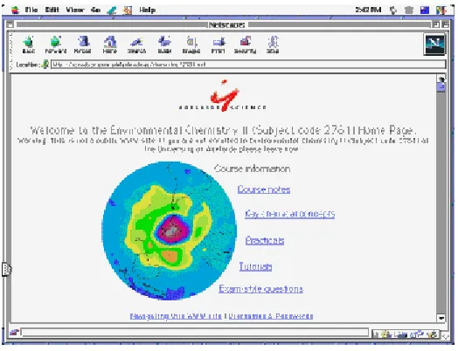Click the Forward toolbar button

(55, 45)
